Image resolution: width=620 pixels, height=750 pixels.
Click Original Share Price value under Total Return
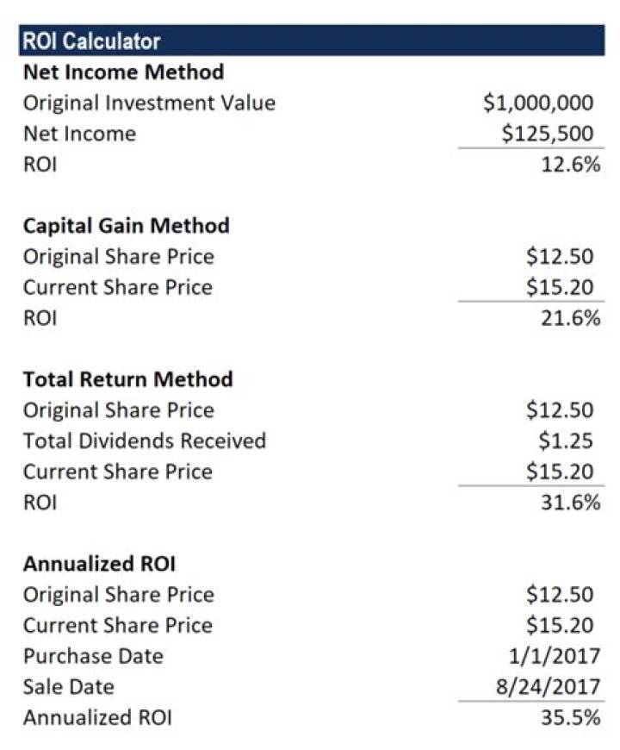pos(560,410)
